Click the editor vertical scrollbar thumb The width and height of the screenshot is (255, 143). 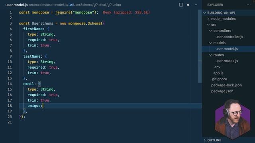[x=200, y=46]
